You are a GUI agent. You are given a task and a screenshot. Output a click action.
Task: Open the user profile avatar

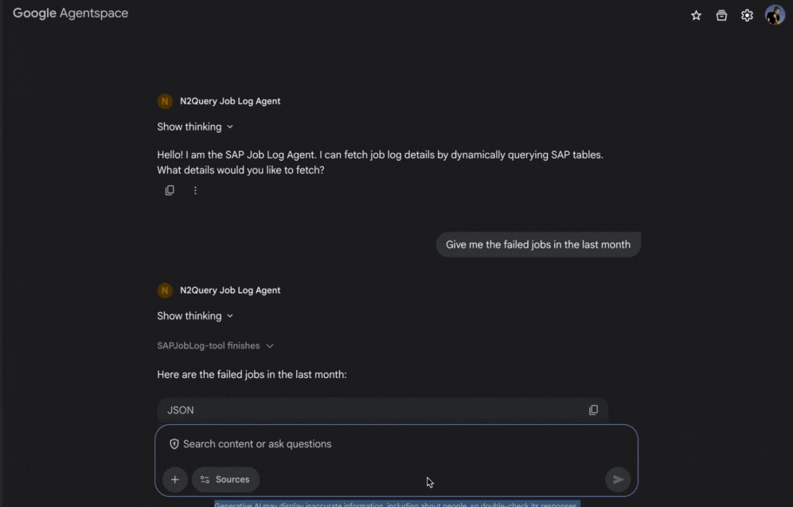775,14
